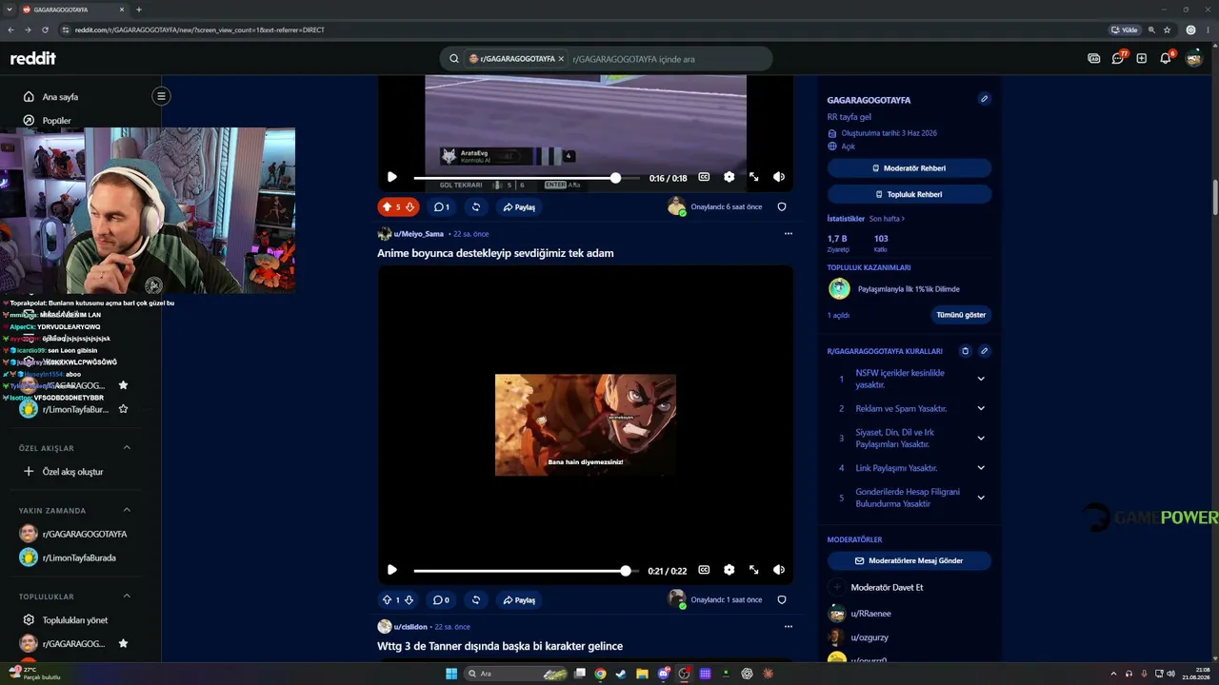Collapse the left navigation sidebar menu button

click(x=161, y=96)
